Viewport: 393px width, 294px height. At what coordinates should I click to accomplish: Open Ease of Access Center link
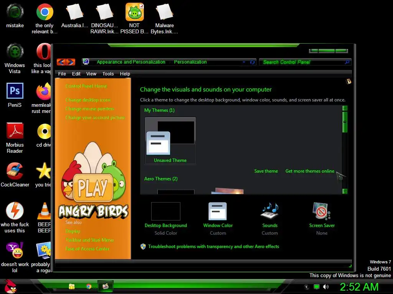[x=87, y=249]
